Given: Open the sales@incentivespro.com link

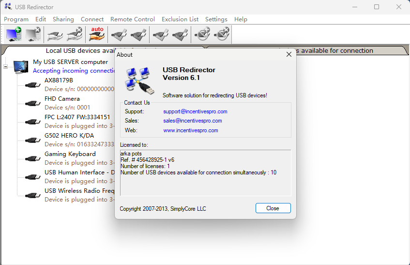Looking at the screenshot, I should [193, 121].
